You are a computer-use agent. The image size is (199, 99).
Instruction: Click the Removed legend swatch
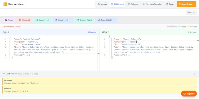[x=168, y=26]
